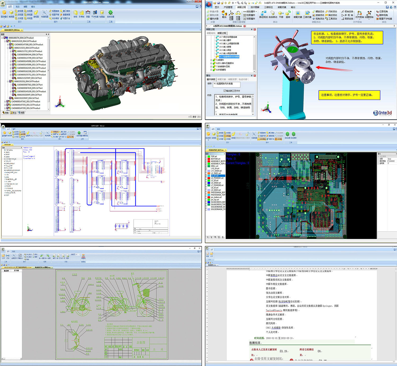Click 记录视角 in Inte3D ribbon
This screenshot has height=366, width=397.
click(382, 12)
